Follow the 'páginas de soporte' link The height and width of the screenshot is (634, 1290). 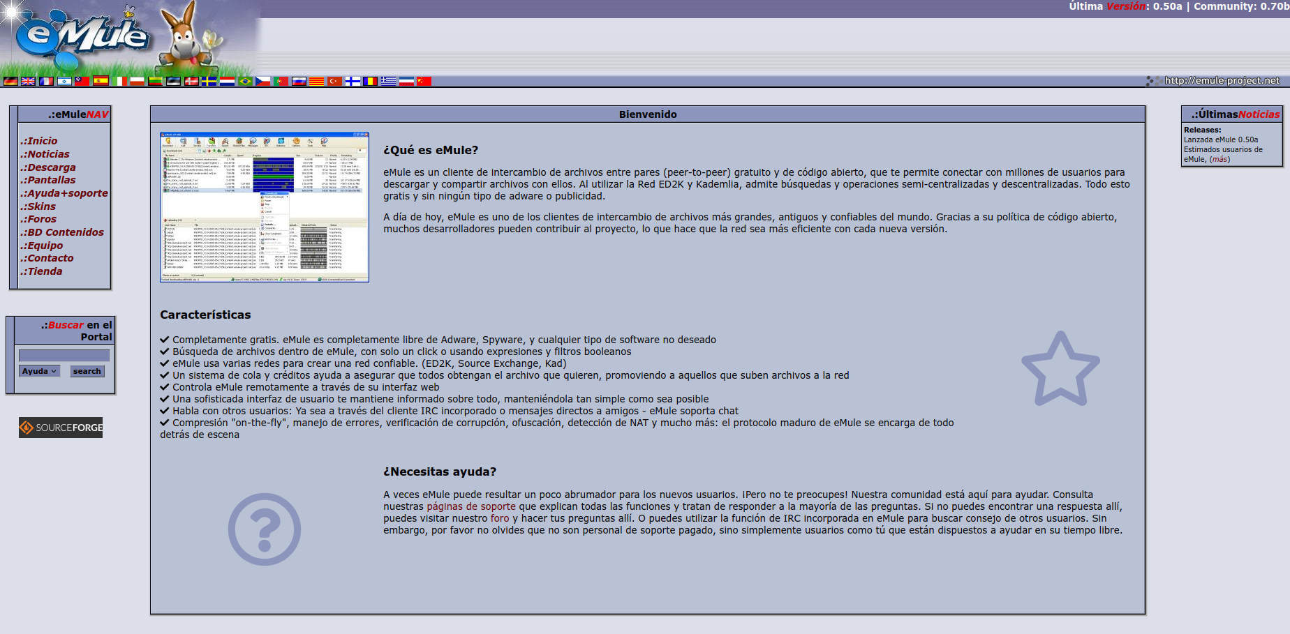471,506
